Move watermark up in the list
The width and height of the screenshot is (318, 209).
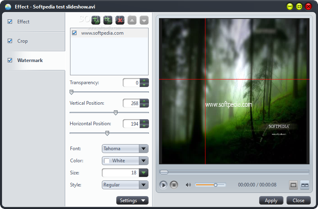132,20
